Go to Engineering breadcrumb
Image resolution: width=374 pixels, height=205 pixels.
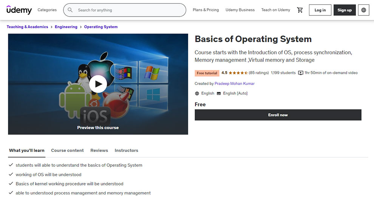tap(66, 27)
